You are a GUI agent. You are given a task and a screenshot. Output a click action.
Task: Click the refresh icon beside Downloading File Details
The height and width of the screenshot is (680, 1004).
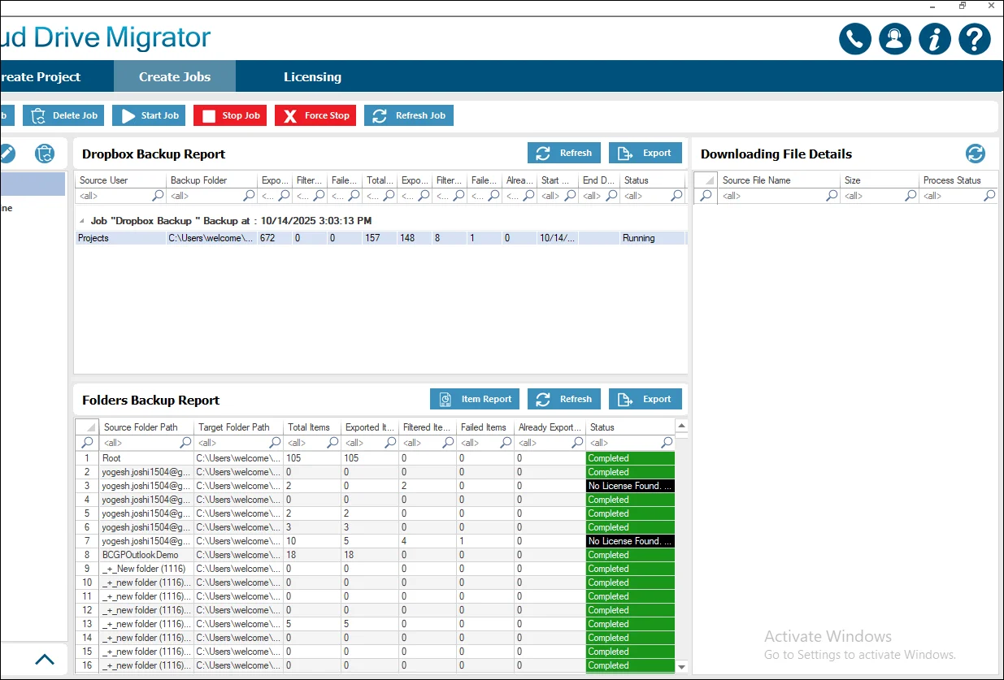[976, 154]
